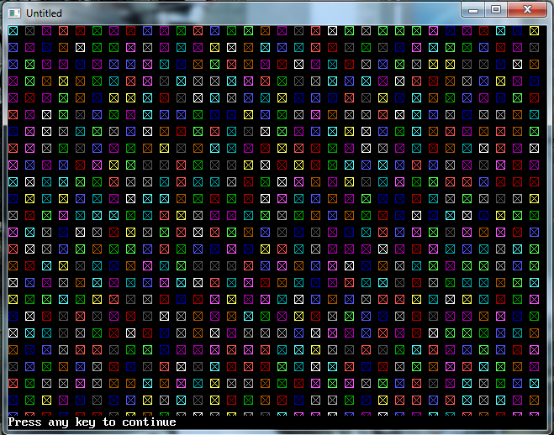Close the Untitled window
Image resolution: width=554 pixels, height=435 pixels.
[527, 10]
